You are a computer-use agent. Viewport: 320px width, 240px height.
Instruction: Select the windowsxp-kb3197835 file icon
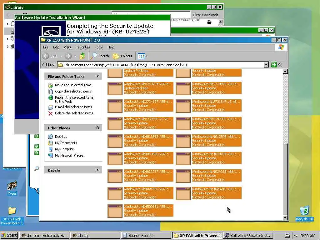(183, 123)
